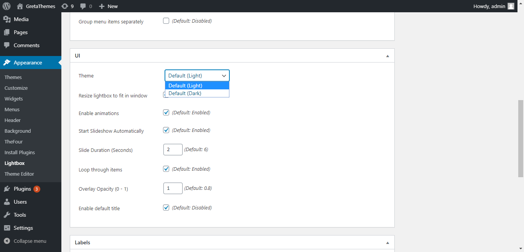Viewport: 524px width, 252px height.
Task: Switch to the Customize menu entry
Action: tap(16, 88)
